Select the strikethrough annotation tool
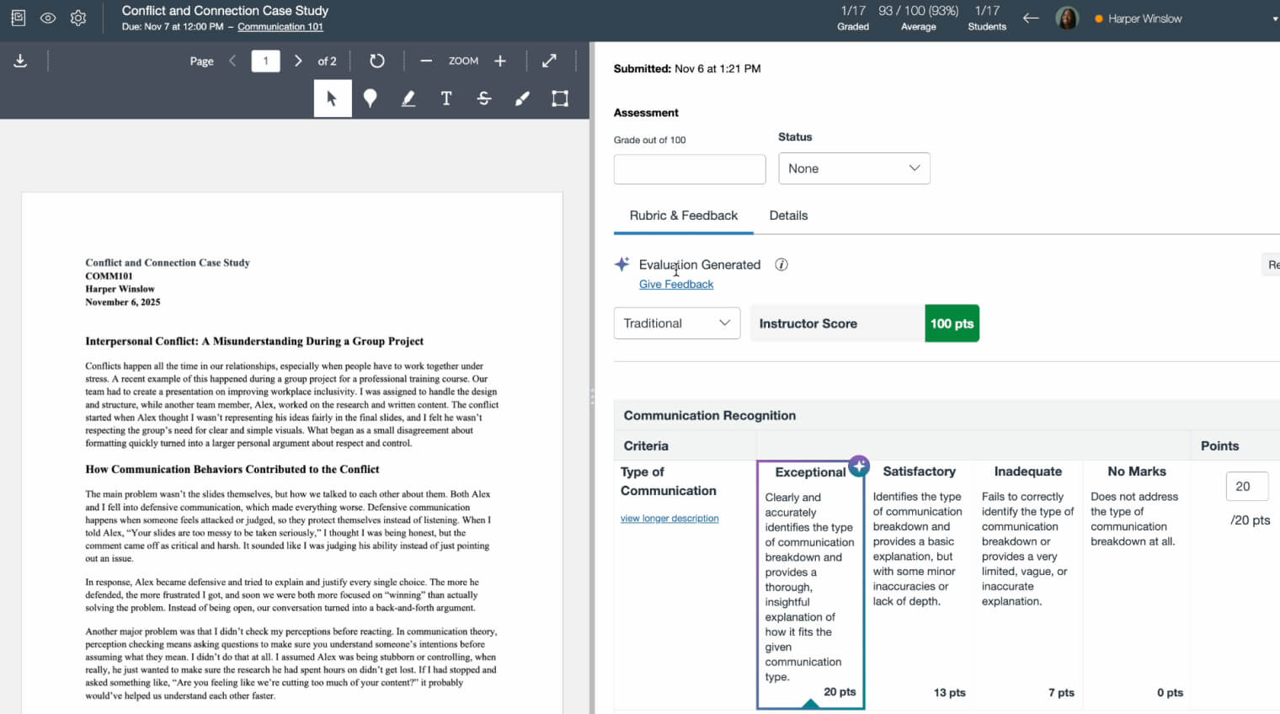The height and width of the screenshot is (714, 1280). point(484,99)
